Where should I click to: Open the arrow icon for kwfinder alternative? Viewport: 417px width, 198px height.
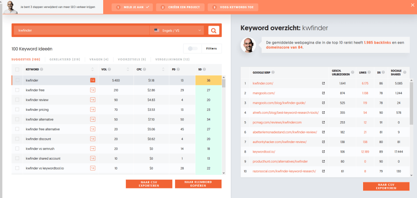coord(93,119)
